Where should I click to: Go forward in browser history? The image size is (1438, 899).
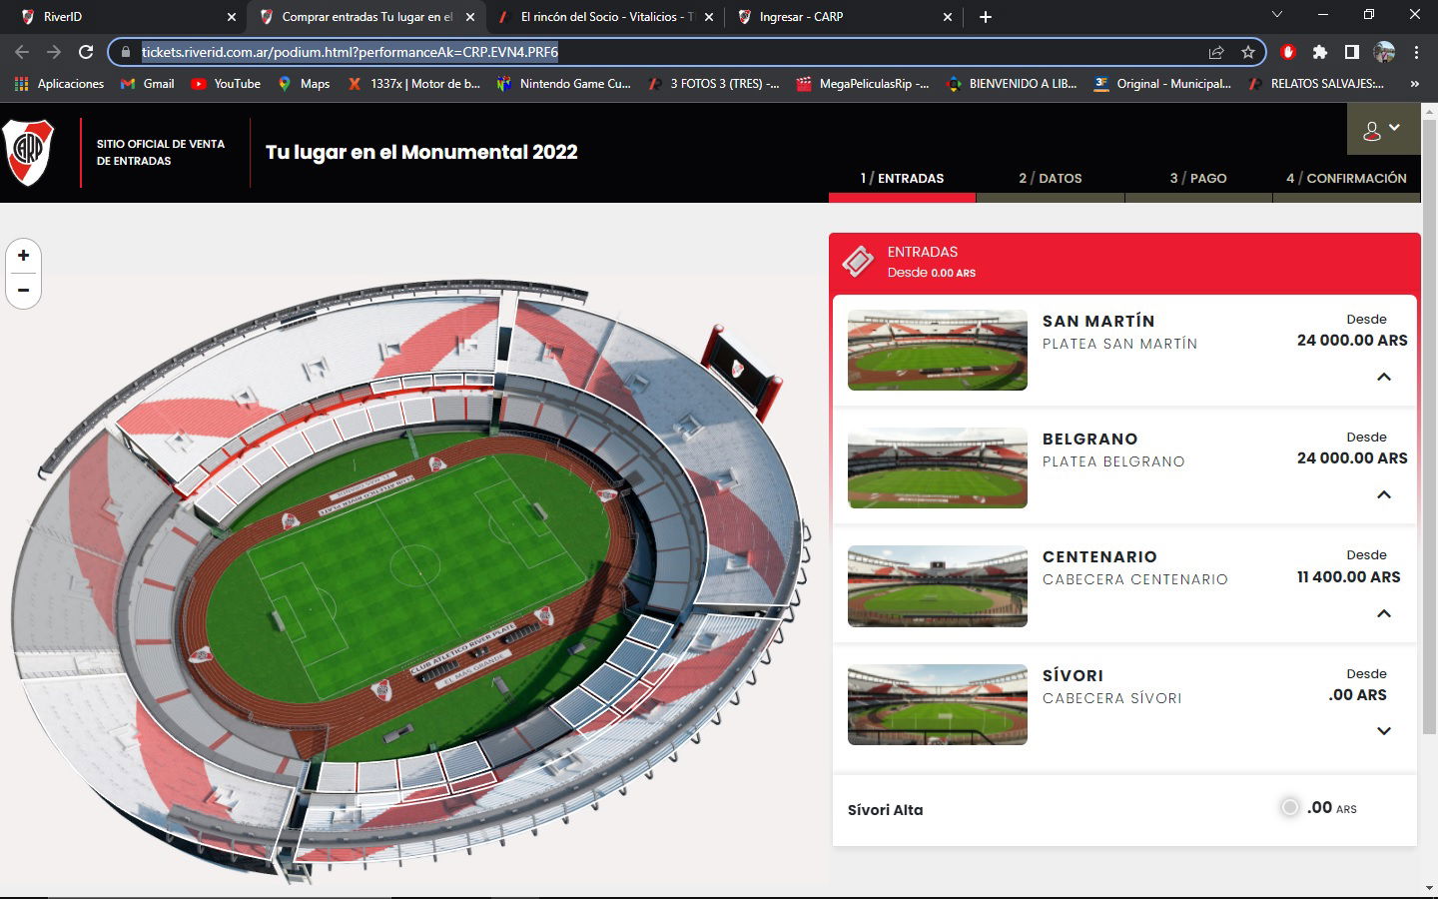click(54, 52)
